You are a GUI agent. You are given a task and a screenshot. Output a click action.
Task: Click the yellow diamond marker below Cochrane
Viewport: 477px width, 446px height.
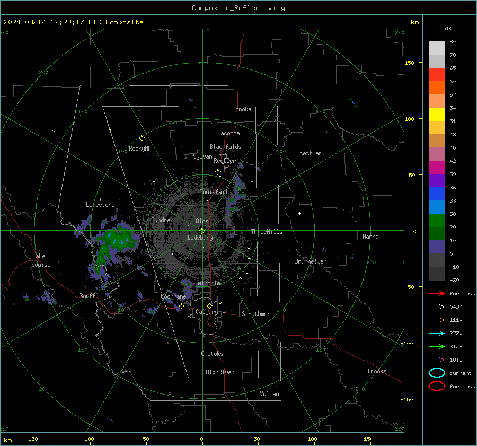coord(182,307)
